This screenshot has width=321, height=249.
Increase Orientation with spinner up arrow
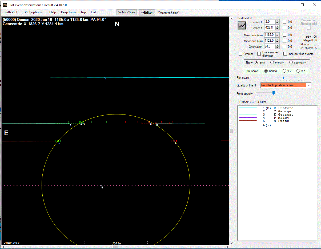tap(277, 45)
